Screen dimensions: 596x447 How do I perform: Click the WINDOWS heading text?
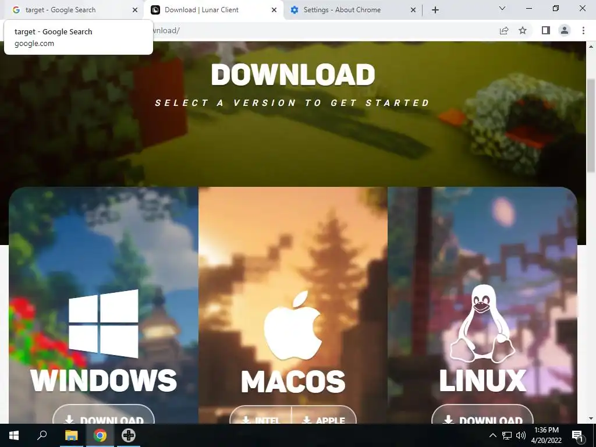[x=104, y=381]
